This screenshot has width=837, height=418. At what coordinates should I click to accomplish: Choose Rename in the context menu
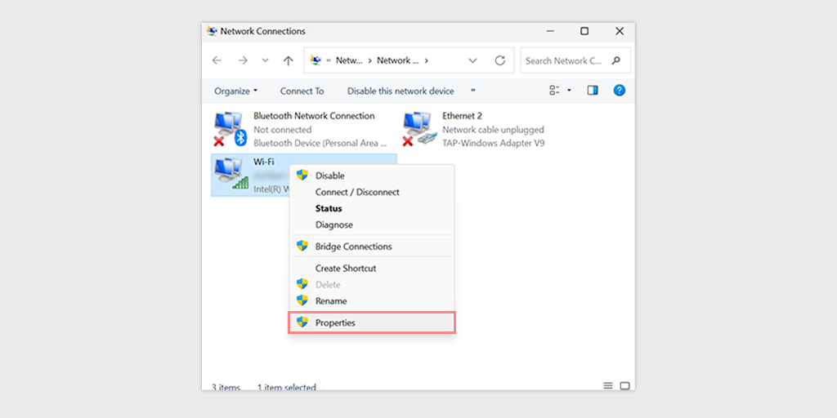(372, 300)
